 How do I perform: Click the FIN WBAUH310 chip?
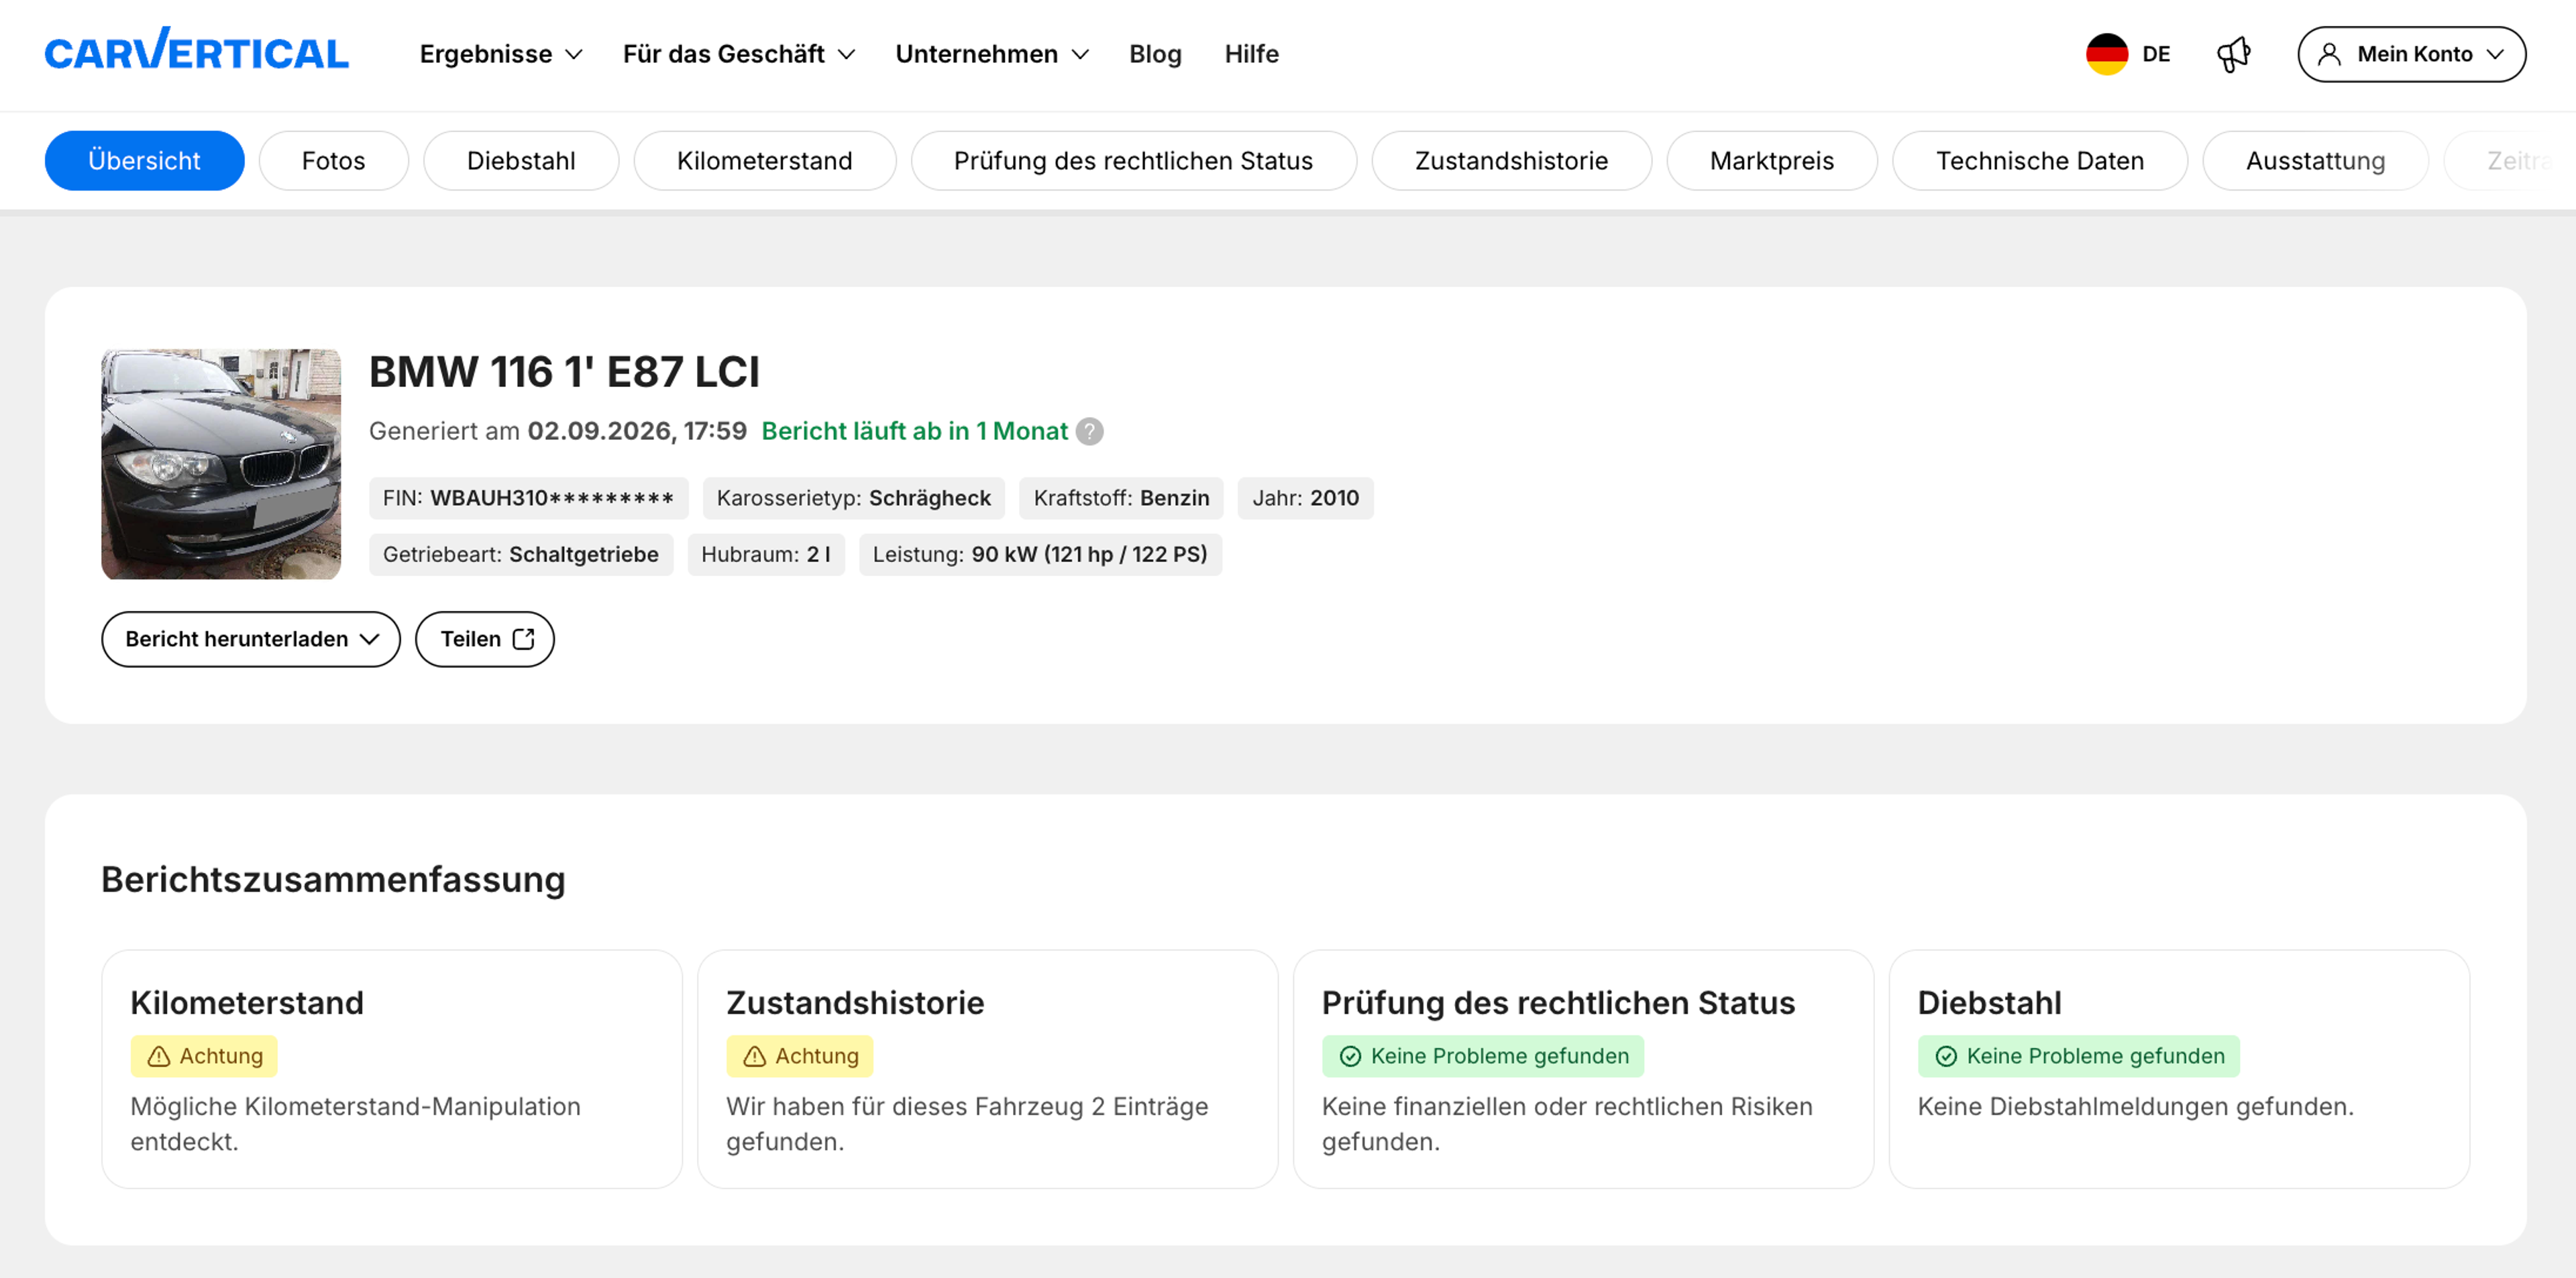point(529,498)
